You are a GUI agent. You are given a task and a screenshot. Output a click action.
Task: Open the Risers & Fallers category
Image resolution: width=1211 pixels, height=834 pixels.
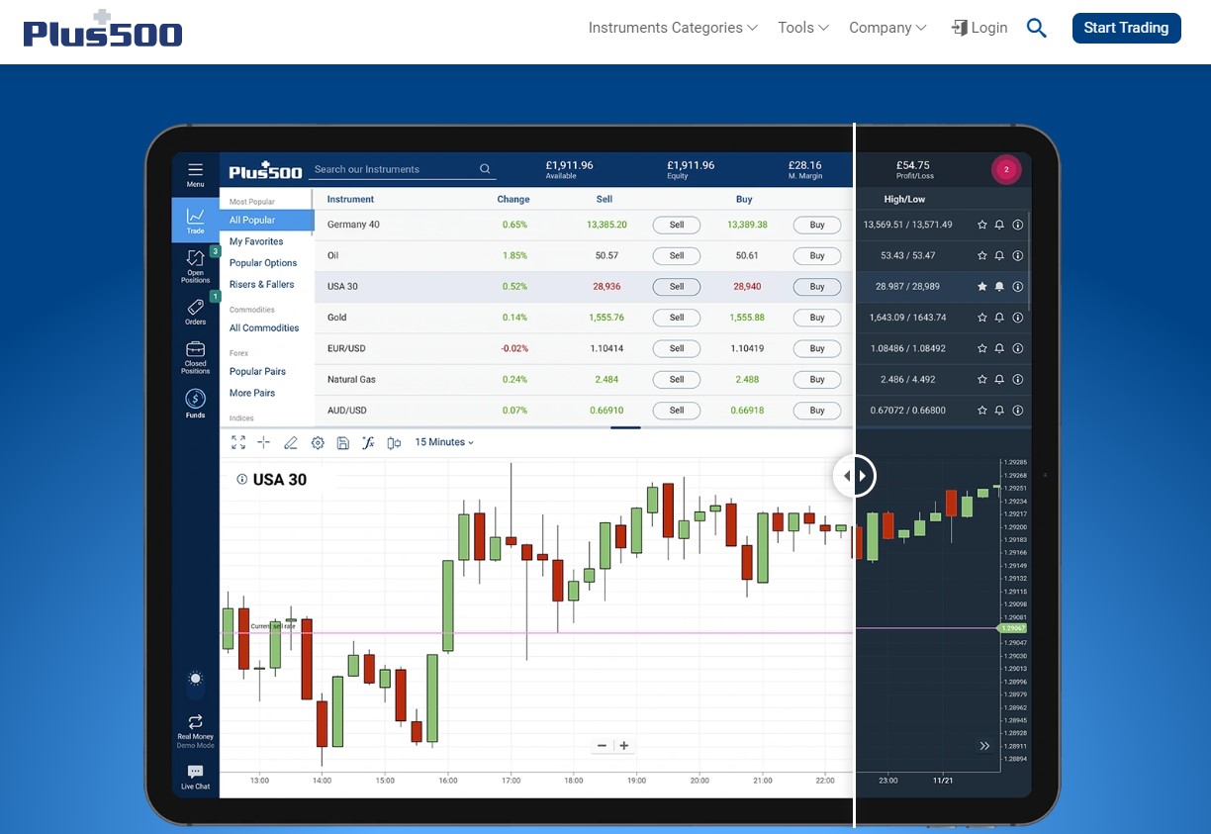(261, 285)
